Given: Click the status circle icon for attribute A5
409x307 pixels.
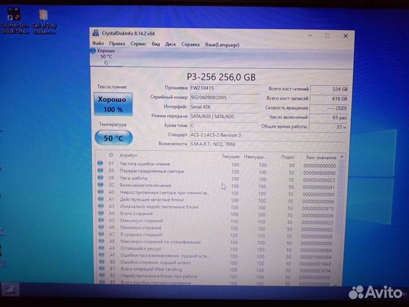Looking at the screenshot, I should (x=101, y=220).
